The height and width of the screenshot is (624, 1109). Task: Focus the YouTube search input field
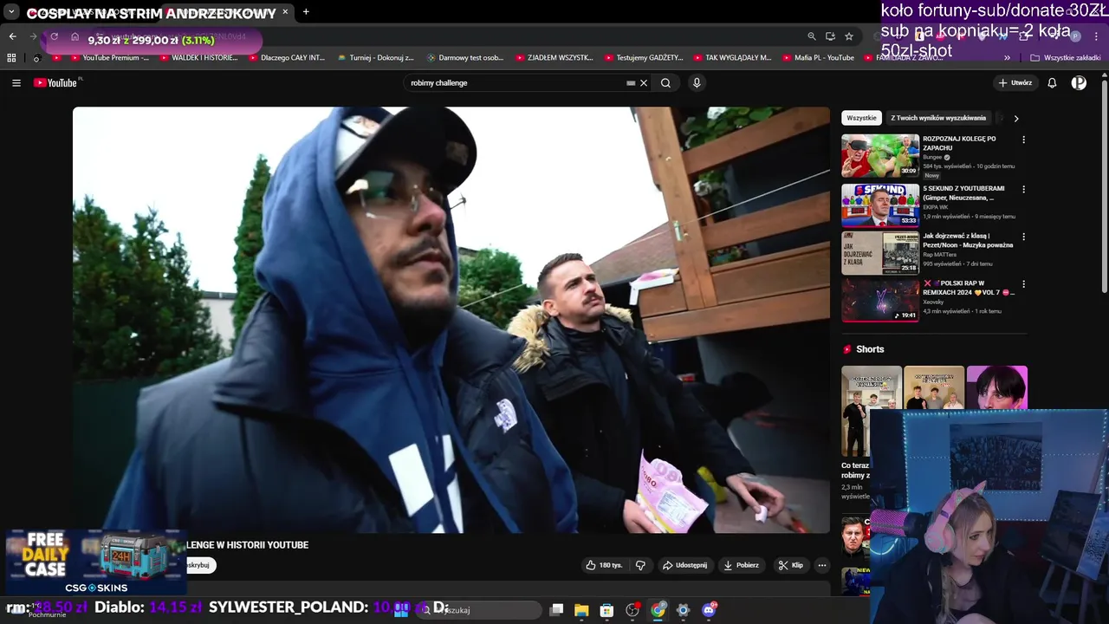517,83
